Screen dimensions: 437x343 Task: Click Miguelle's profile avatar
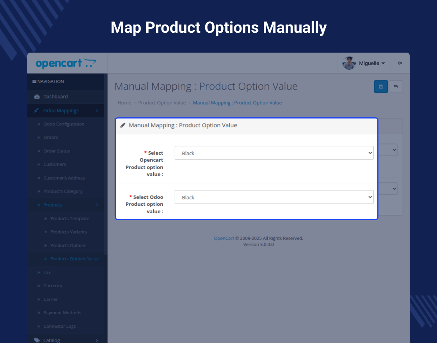349,63
